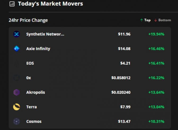
Task: Switch to Bottom price movers
Action: (164, 20)
